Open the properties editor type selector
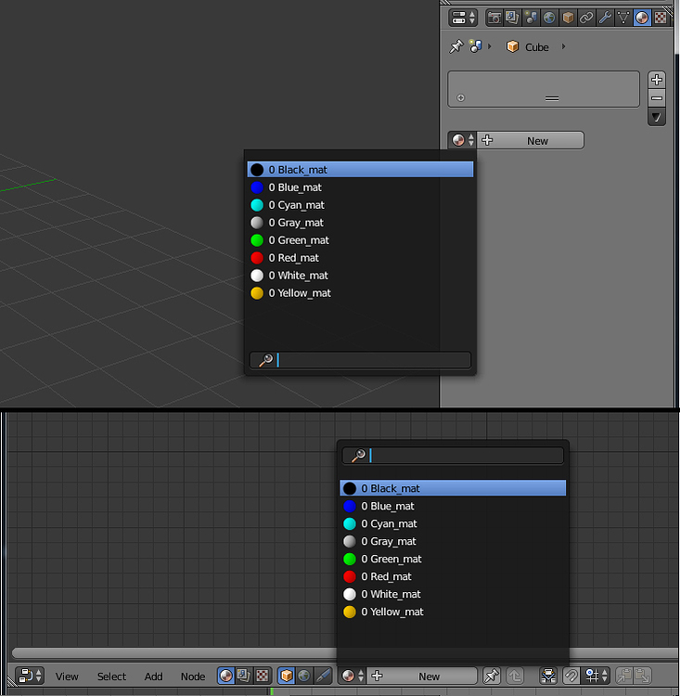The height and width of the screenshot is (696, 680). pyautogui.click(x=463, y=18)
